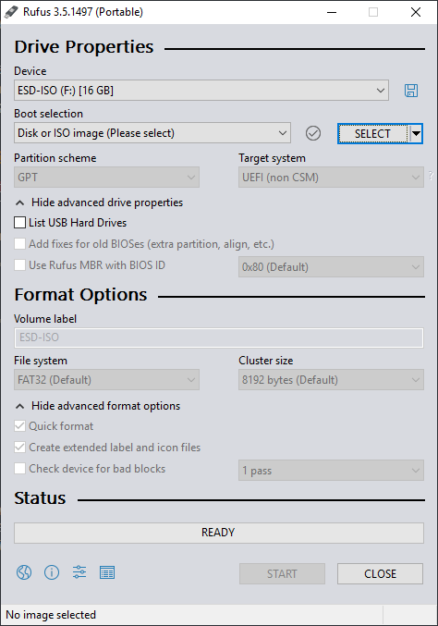Open the Device dropdown ESD-ISO (F:)
Screen dimensions: 438x626
(x=201, y=91)
